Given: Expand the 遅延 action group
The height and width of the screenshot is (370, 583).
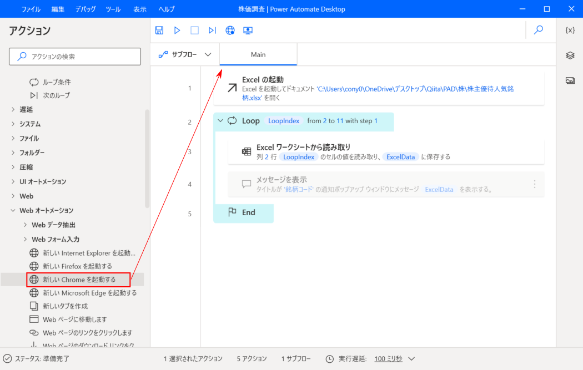Looking at the screenshot, I should pyautogui.click(x=13, y=109).
